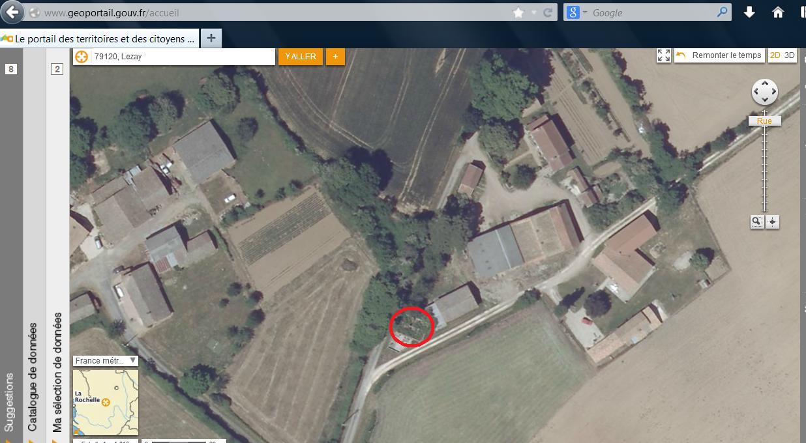Click the Y ALLER button
This screenshot has height=443, width=806.
tap(301, 57)
